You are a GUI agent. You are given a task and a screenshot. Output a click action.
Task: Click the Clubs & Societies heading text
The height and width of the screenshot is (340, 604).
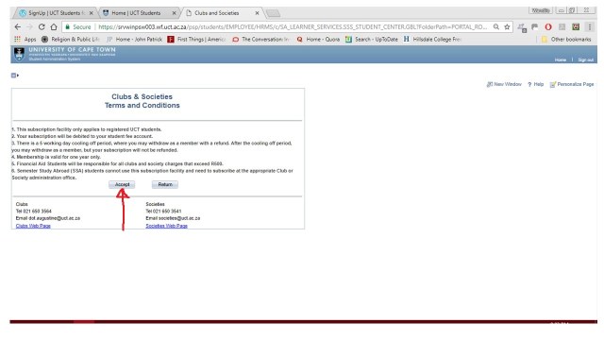pyautogui.click(x=142, y=96)
